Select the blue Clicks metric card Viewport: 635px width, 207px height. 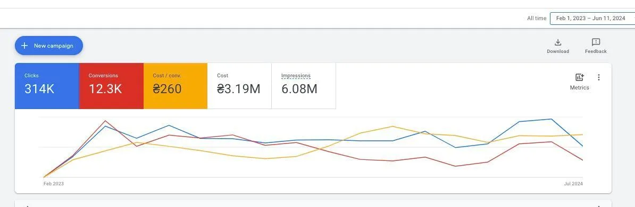click(x=47, y=86)
